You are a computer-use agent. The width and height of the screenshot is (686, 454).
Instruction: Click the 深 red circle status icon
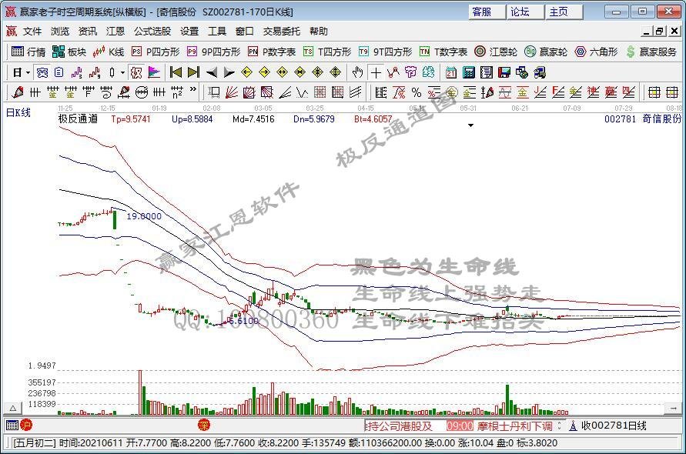204,425
